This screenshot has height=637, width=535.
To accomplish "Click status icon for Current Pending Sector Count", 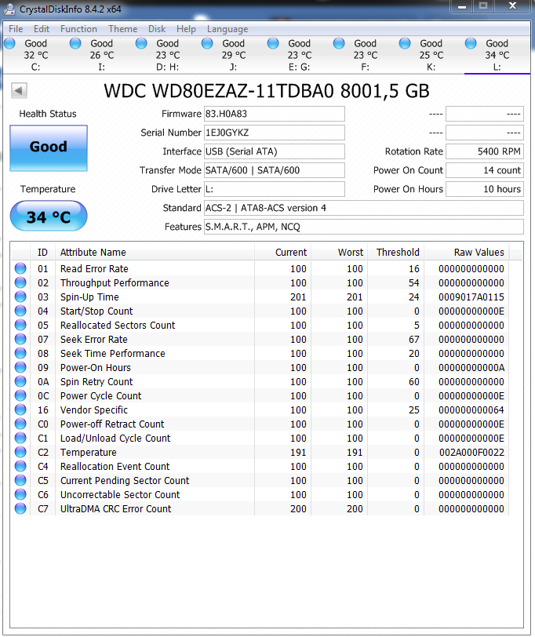I will point(20,480).
